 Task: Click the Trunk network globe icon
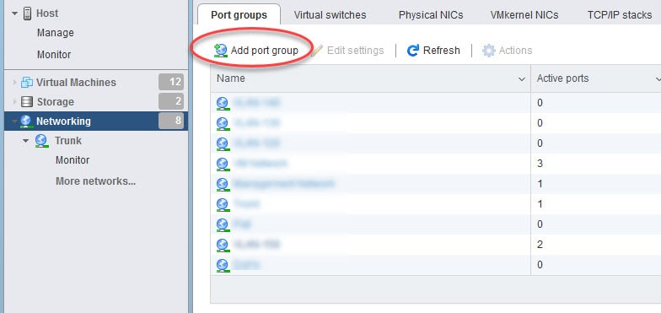41,140
